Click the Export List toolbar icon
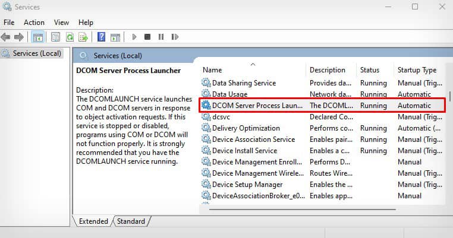 coord(83,37)
